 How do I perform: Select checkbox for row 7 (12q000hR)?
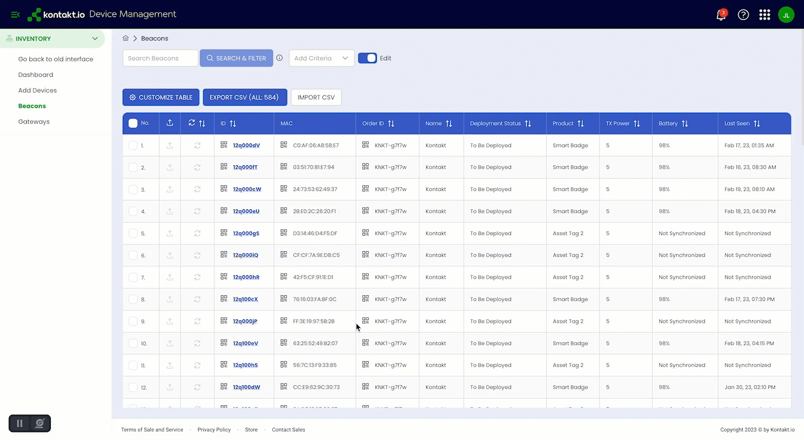(133, 277)
